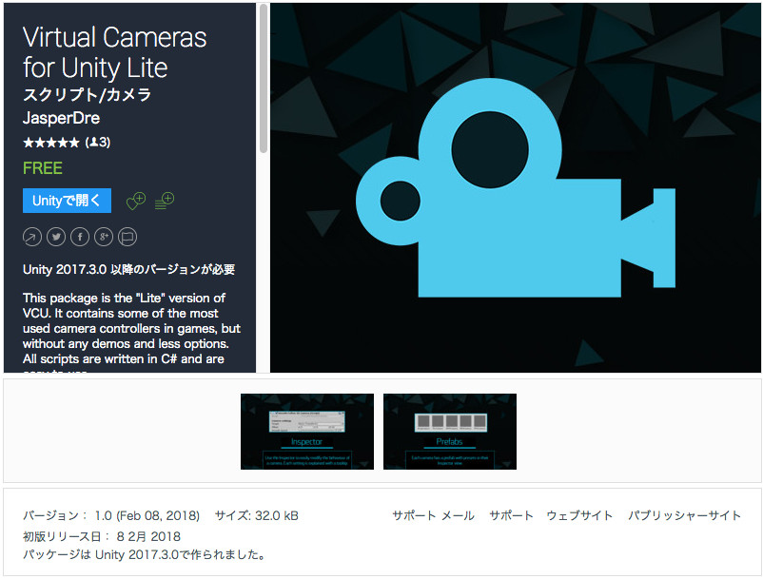This screenshot has width=763, height=579.
Task: Click the "サイズ: 32.0 kB" text
Action: (257, 515)
